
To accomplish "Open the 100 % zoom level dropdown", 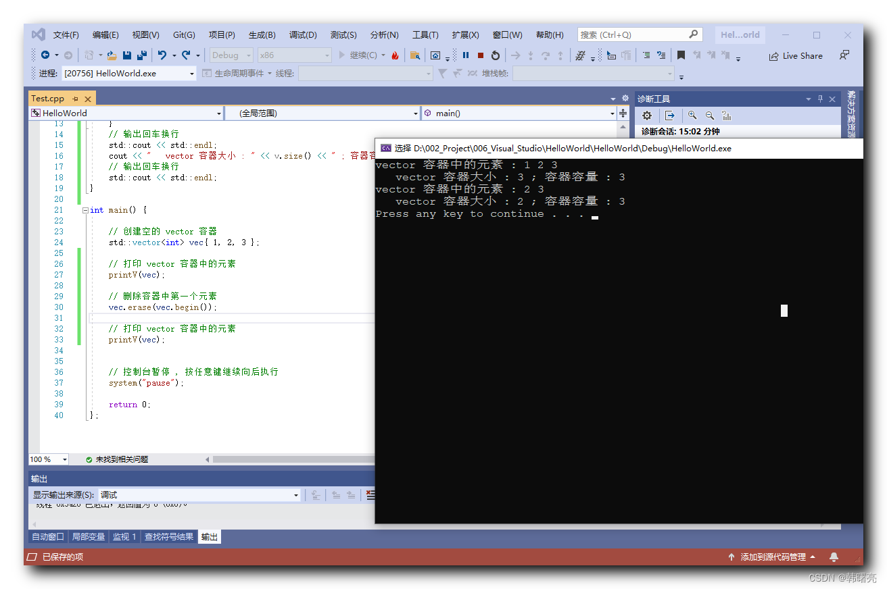I will tap(48, 459).
